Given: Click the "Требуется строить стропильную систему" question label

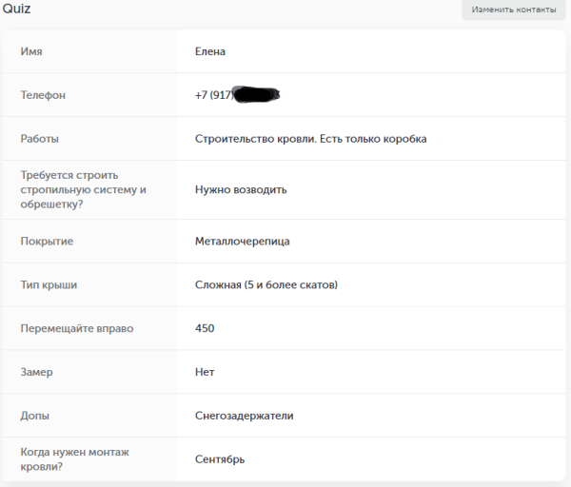Looking at the screenshot, I should tap(83, 189).
